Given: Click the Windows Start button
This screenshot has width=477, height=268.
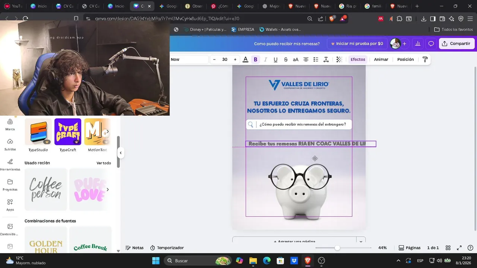Looking at the screenshot, I should point(156,261).
